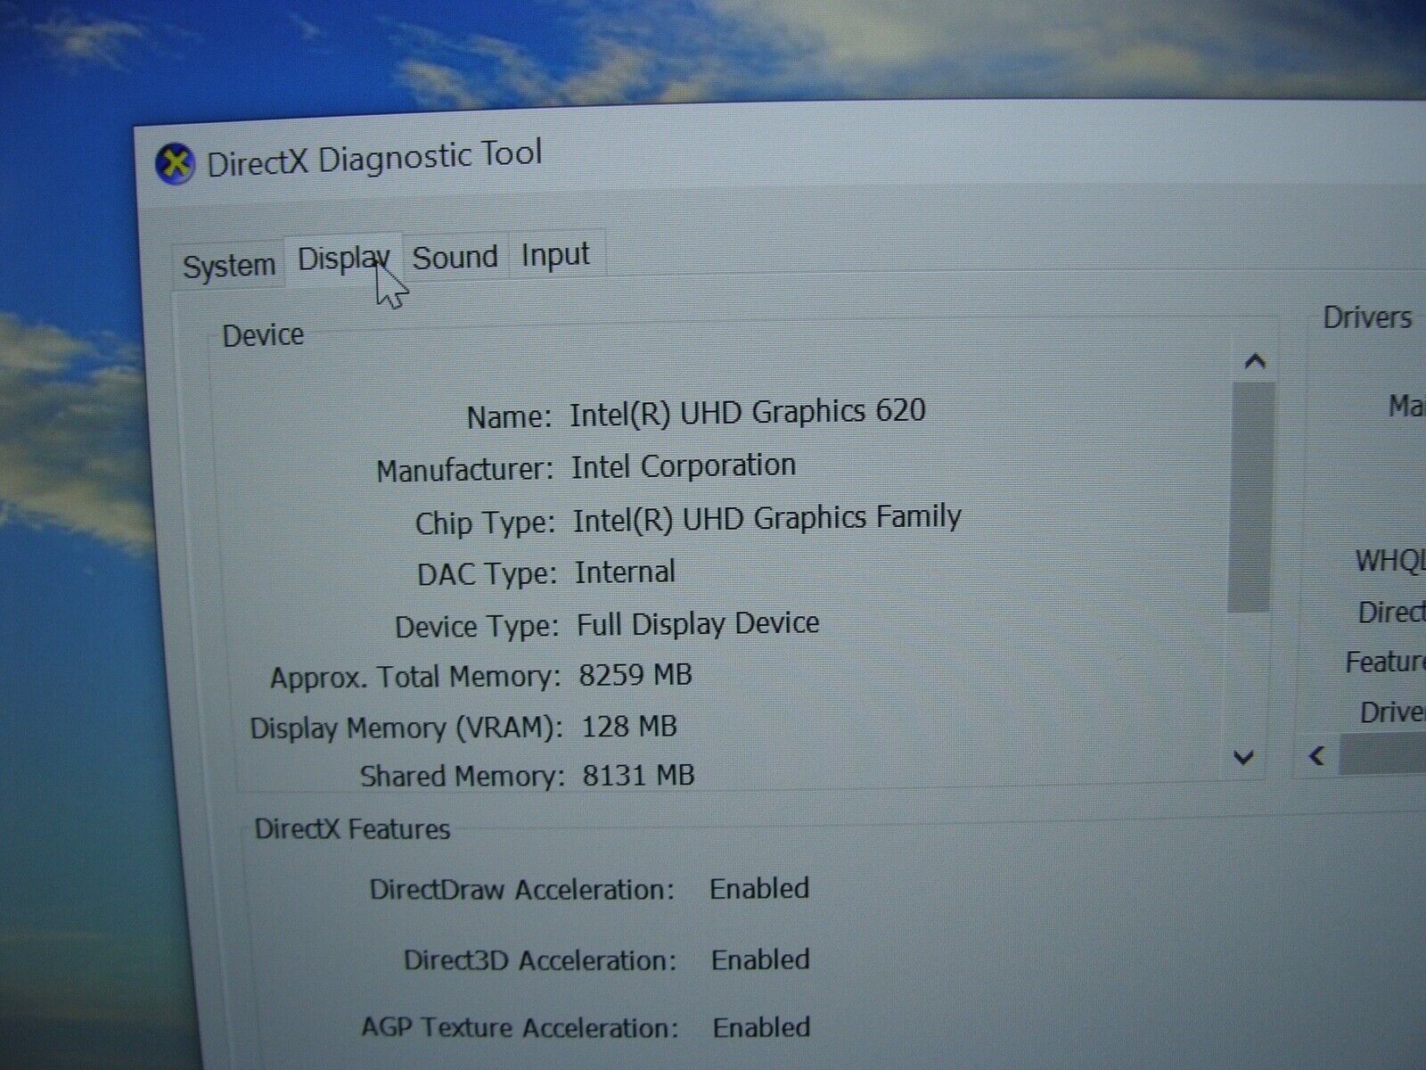Click the DirectX Diagnostic Tool window title
Image resolution: width=1426 pixels, height=1070 pixels.
click(374, 159)
